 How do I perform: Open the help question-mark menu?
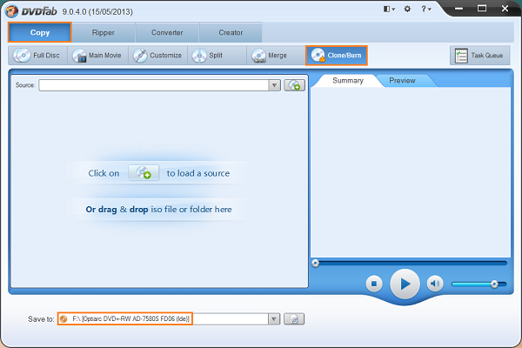[x=426, y=9]
